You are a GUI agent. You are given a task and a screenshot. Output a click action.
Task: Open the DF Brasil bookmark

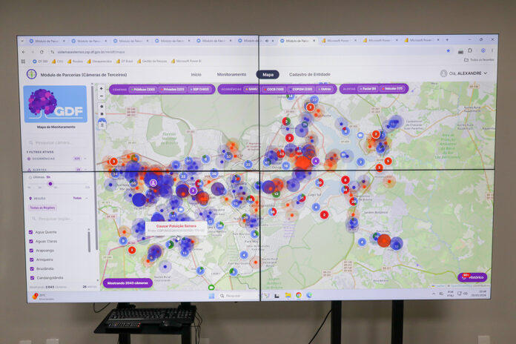pyautogui.click(x=125, y=62)
